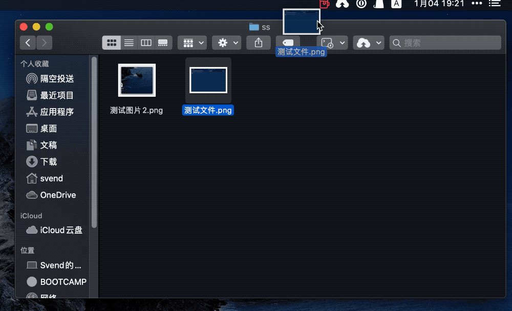Click the Share toolbar button
The height and width of the screenshot is (311, 512).
point(258,43)
